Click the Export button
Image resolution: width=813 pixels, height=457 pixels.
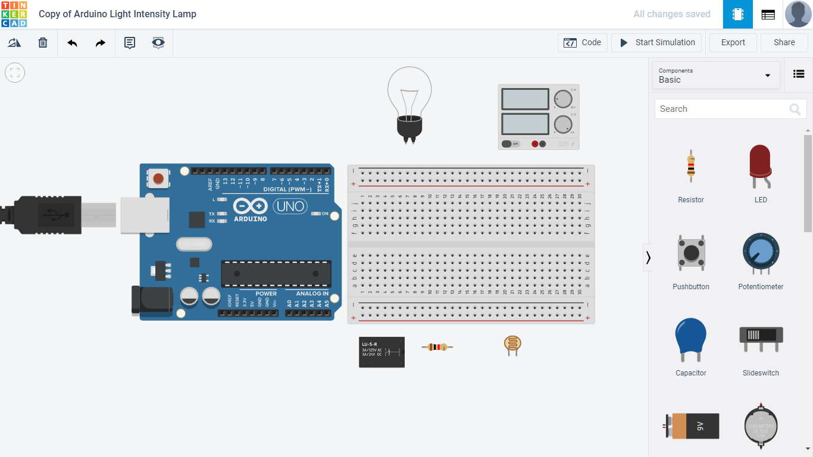(733, 43)
